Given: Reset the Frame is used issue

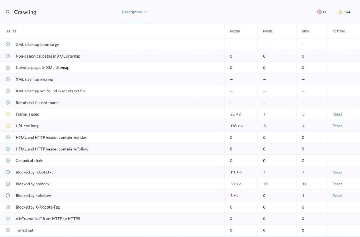Looking at the screenshot, I should point(337,114).
